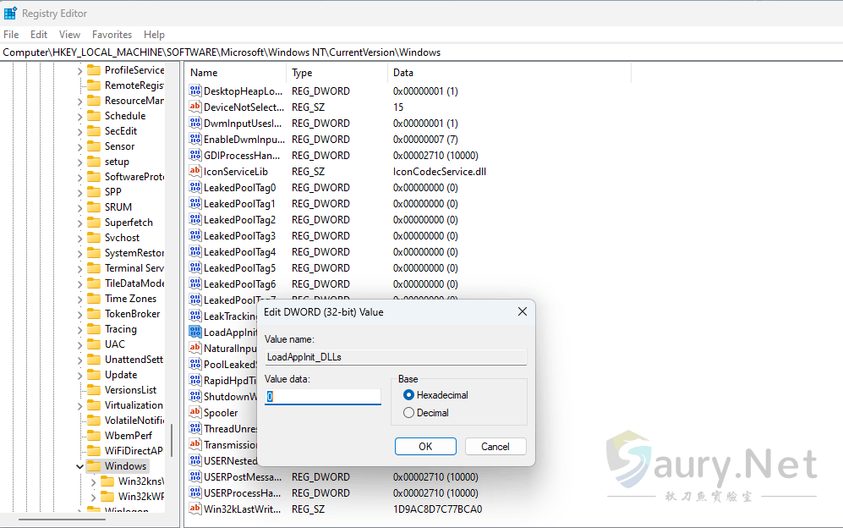Image resolution: width=843 pixels, height=528 pixels.
Task: Expand the Schedule registry key
Action: 80,116
